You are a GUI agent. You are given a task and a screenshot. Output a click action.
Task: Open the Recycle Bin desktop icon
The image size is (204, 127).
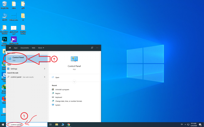pos(5,5)
